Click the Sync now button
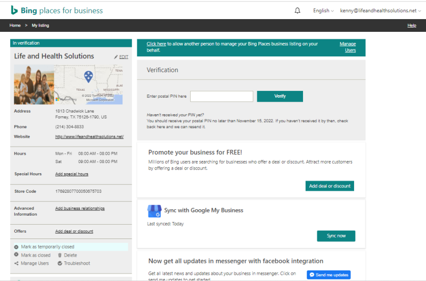This screenshot has width=426, height=281. (336, 236)
